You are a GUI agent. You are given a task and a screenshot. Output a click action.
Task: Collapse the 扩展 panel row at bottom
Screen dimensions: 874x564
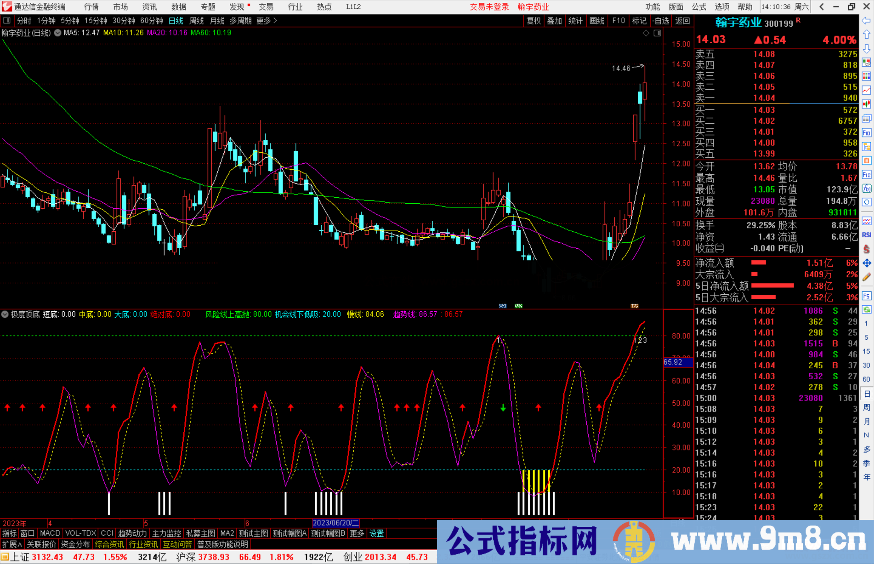pyautogui.click(x=11, y=545)
